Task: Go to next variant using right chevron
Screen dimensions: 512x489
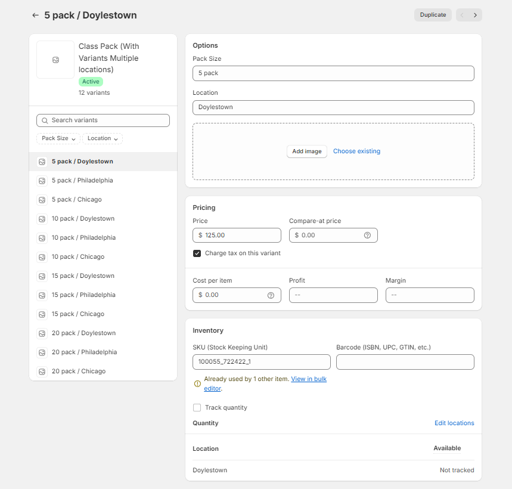Action: 475,15
